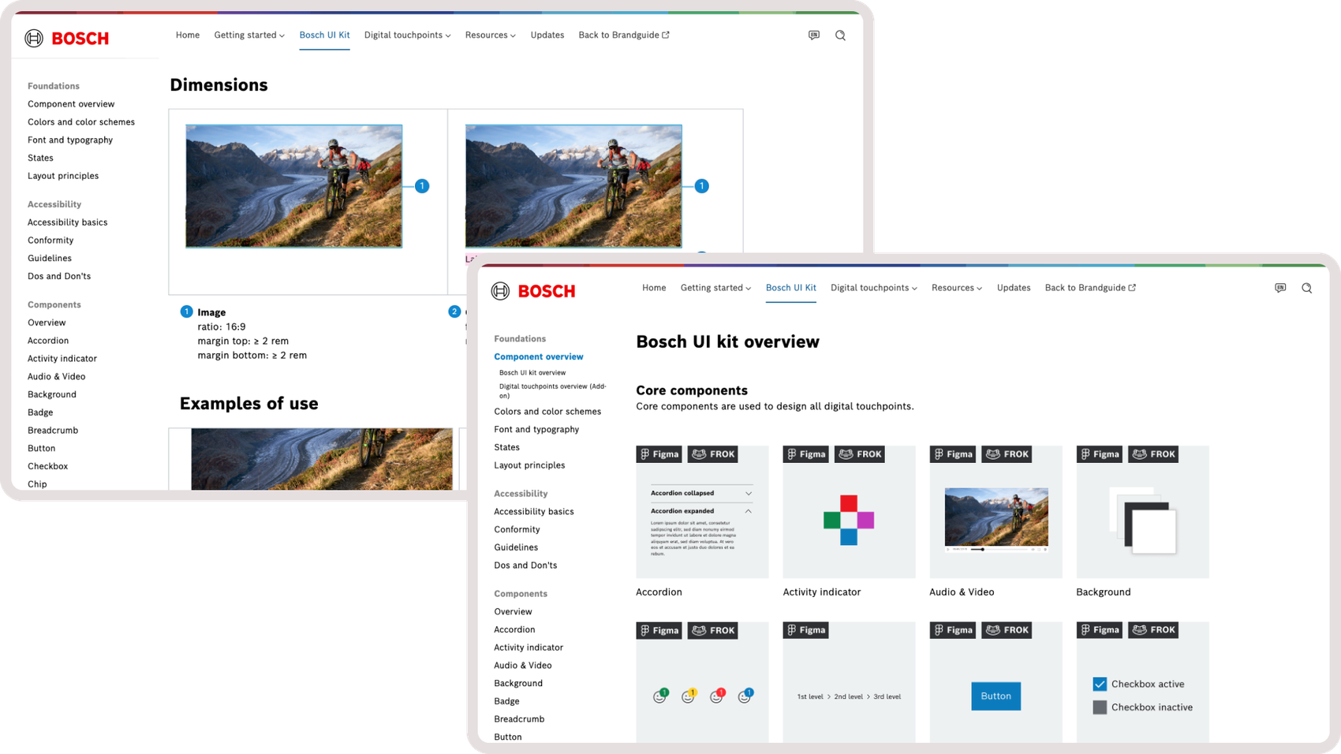Click Figma badge on Badge icons card
This screenshot has width=1341, height=754.
[x=659, y=630]
